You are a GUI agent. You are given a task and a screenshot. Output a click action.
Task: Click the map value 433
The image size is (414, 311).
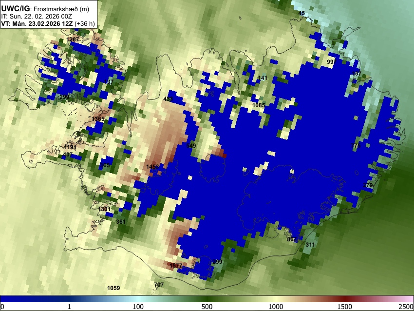coord(168,99)
